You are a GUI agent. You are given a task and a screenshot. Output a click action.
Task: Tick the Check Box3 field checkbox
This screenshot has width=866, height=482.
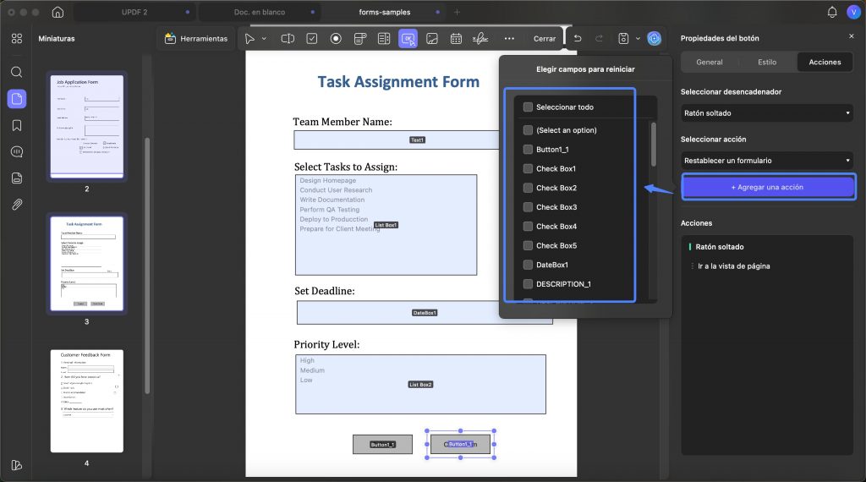click(x=528, y=207)
